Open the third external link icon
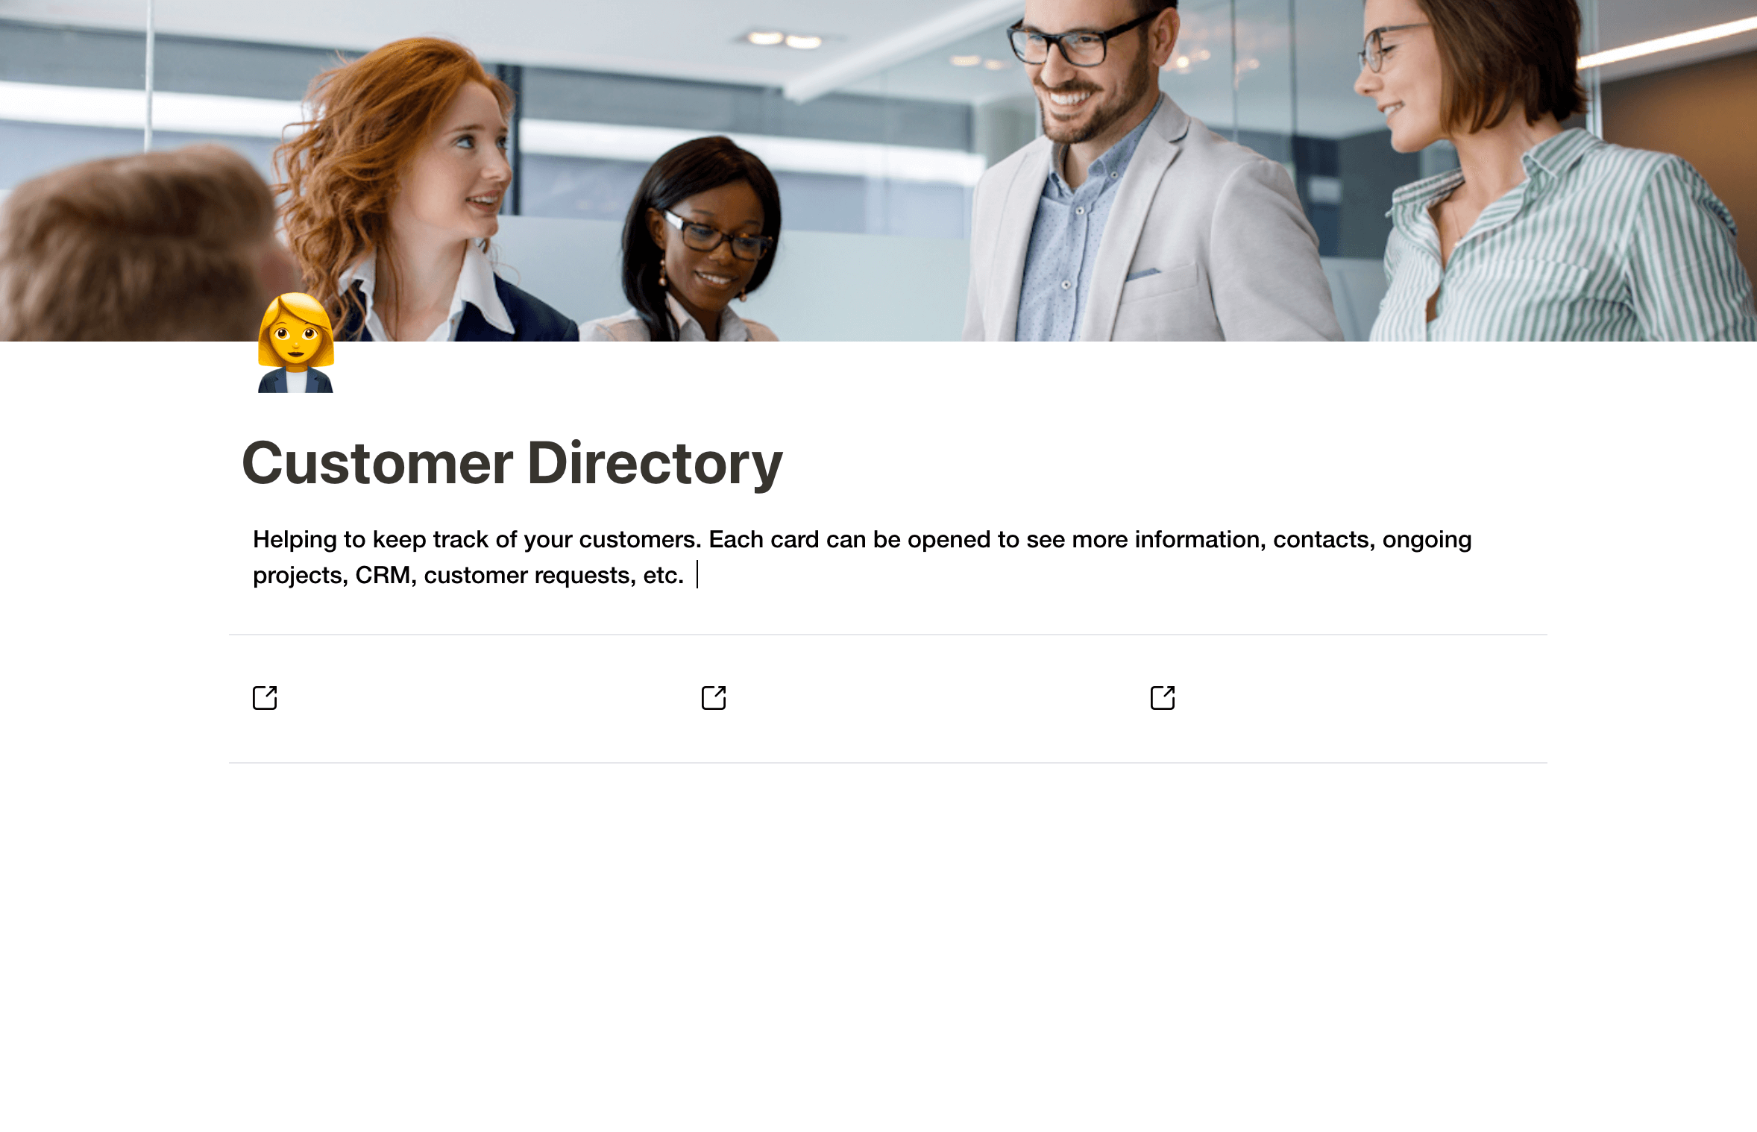The image size is (1757, 1132). click(1163, 698)
